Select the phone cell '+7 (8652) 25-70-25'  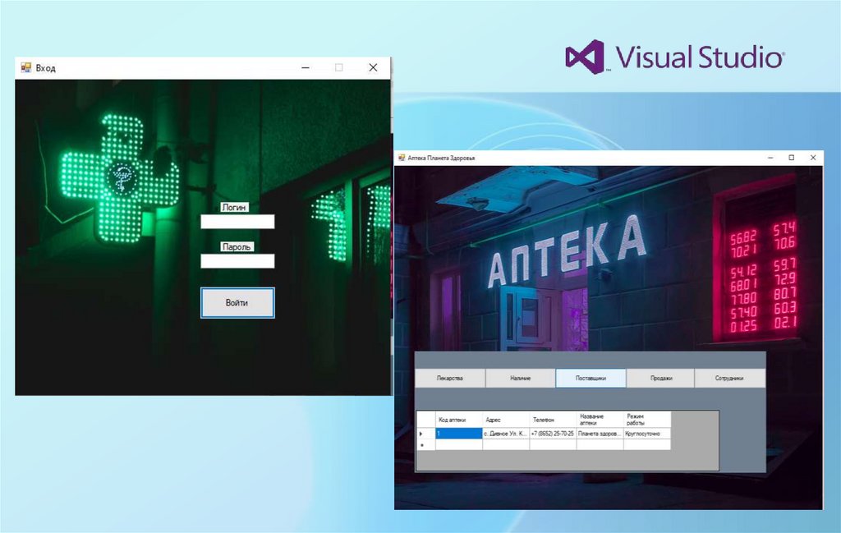553,434
